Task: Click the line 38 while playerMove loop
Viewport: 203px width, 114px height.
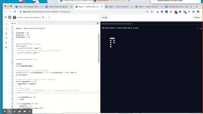Action: pyautogui.click(x=27, y=82)
